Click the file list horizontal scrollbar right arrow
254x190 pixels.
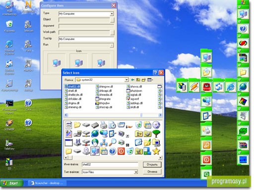pyautogui.click(x=160, y=115)
